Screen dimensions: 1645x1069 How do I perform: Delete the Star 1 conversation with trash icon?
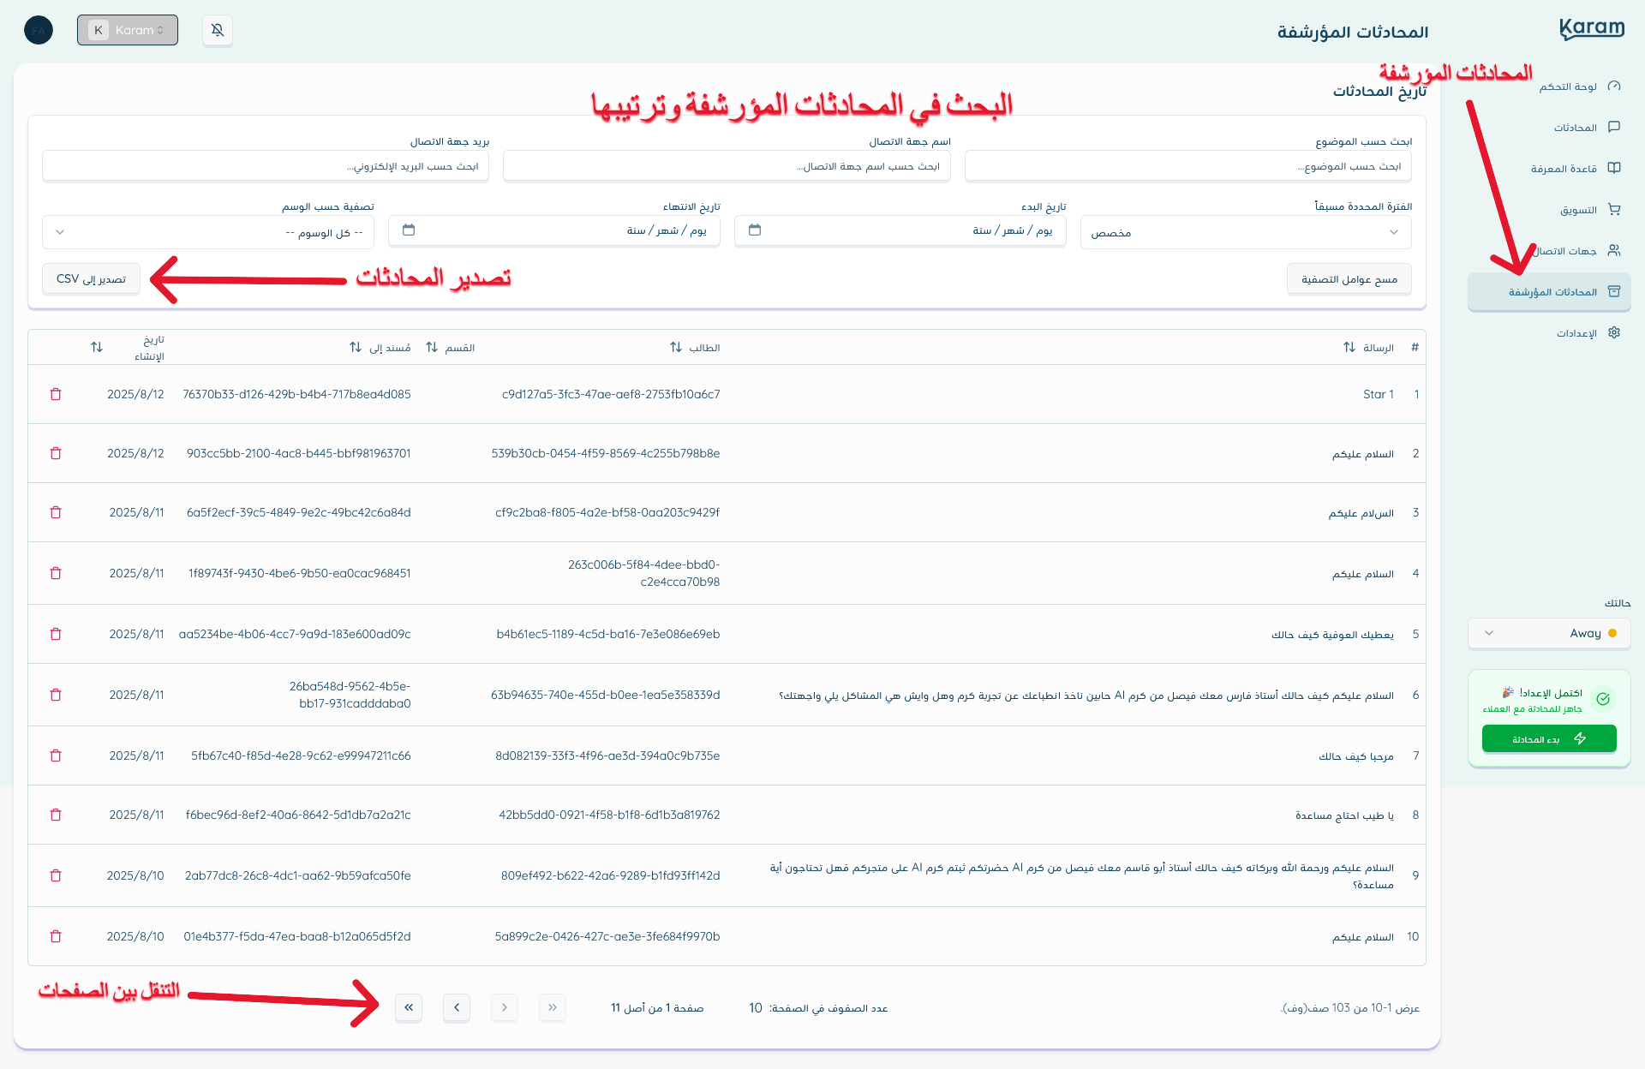click(x=57, y=394)
